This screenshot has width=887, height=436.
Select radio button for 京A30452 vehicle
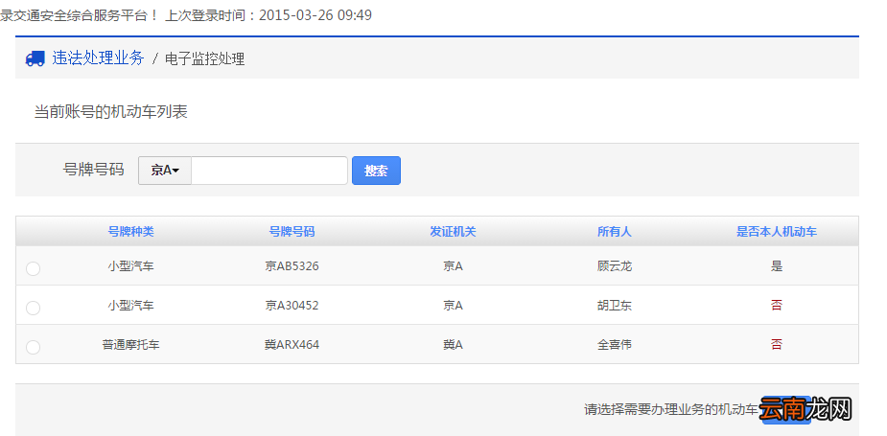coord(33,308)
